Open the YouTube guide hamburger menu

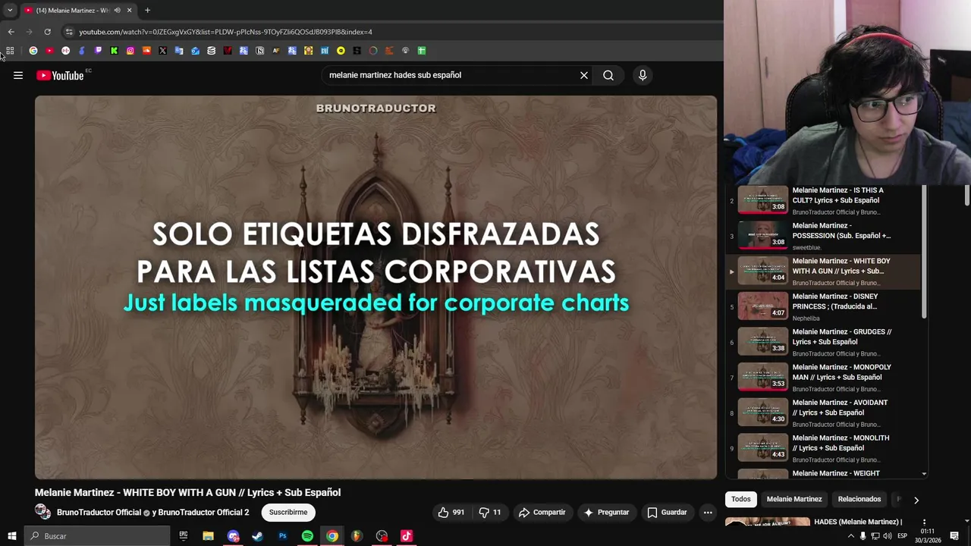click(x=18, y=75)
